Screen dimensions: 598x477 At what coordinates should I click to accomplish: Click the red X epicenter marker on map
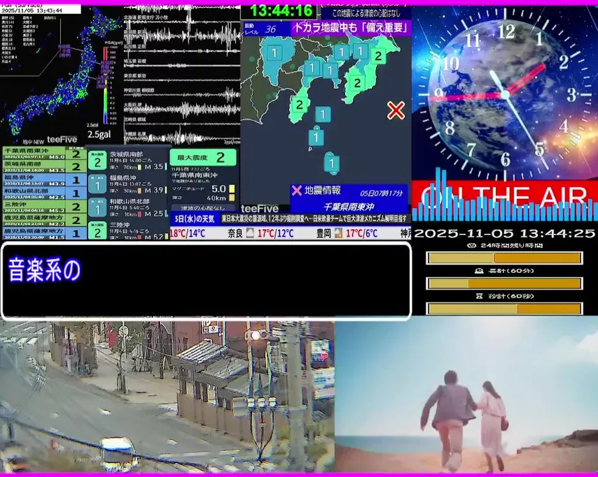point(396,110)
